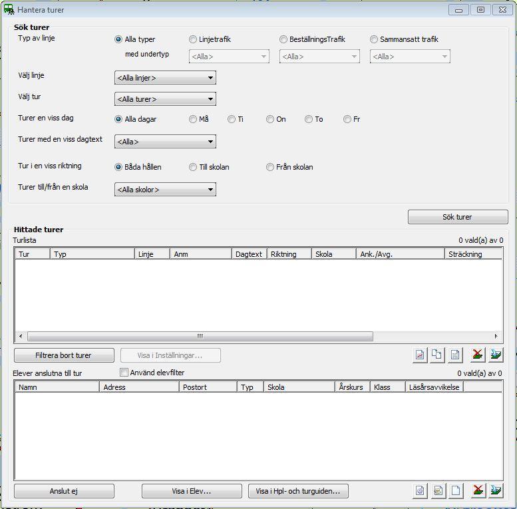
Task: Click the blank document icon below student list
Action: click(x=456, y=491)
